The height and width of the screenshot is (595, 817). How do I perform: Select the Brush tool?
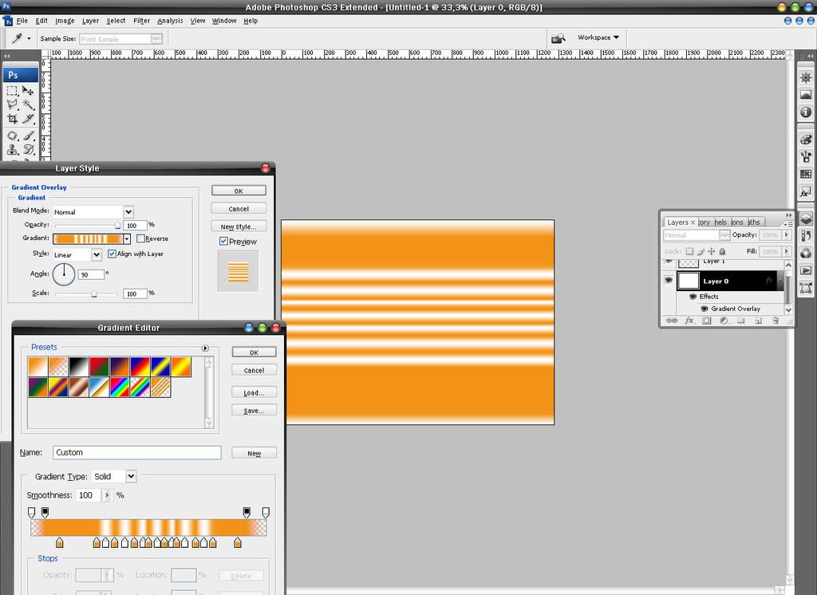pyautogui.click(x=28, y=136)
